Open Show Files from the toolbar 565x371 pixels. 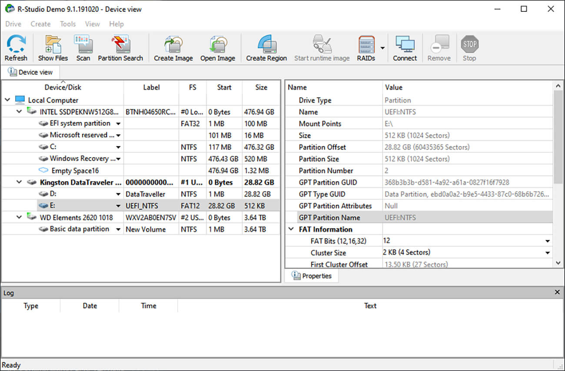(53, 48)
